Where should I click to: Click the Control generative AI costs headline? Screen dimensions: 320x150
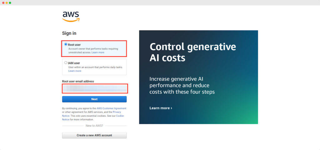click(x=192, y=52)
